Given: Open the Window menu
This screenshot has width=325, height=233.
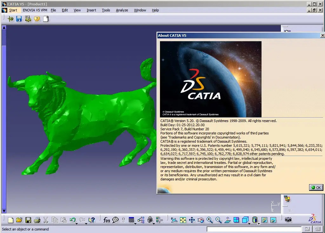Looking at the screenshot, I should [x=140, y=10].
